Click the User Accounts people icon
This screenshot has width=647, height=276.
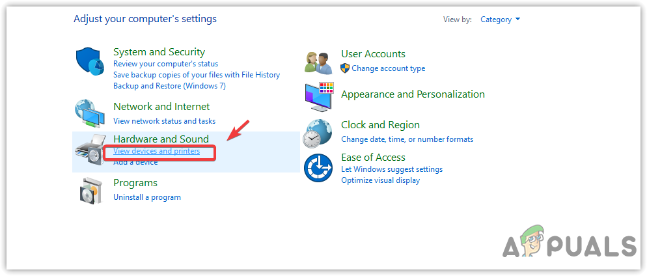coord(318,61)
